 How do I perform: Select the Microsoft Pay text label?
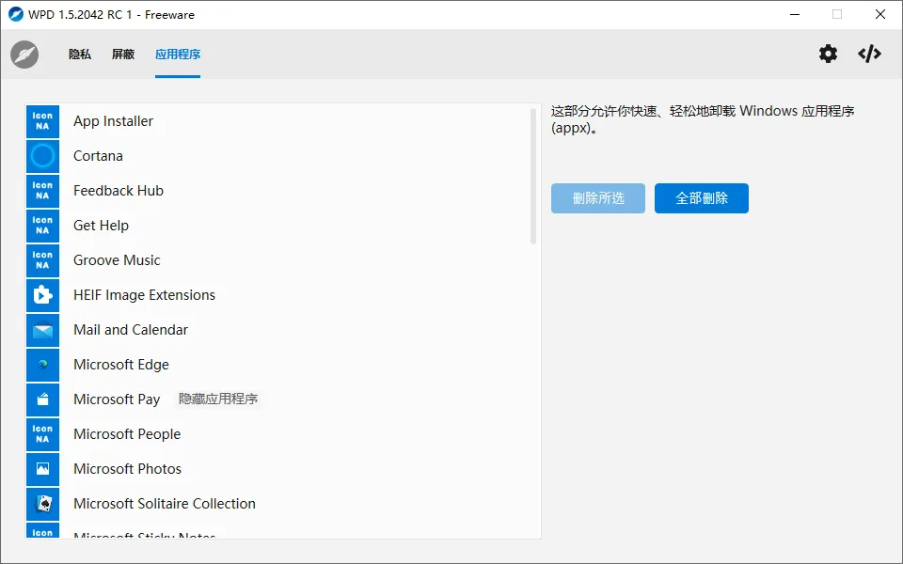[x=117, y=399]
